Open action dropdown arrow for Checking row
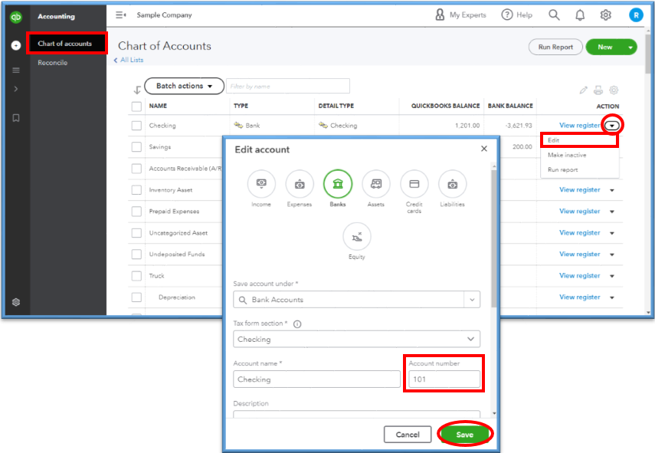 (x=612, y=126)
